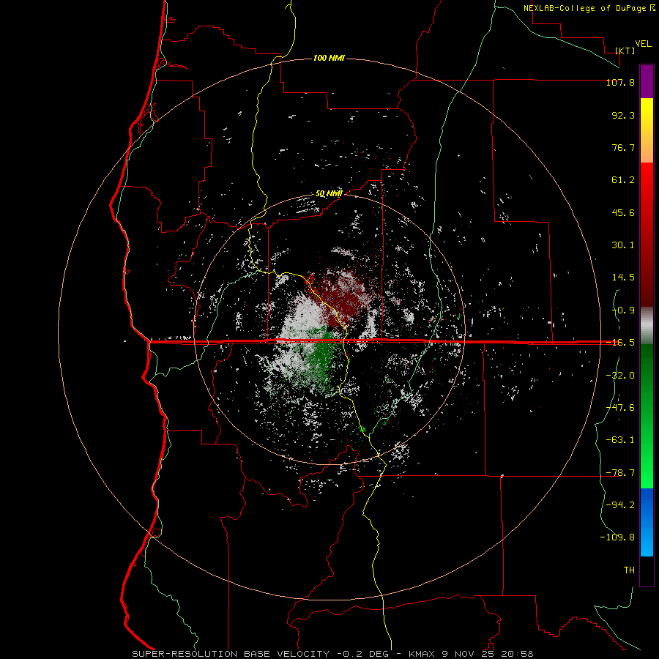Click the -109.8 velocity scale value
The height and width of the screenshot is (659, 659).
tap(617, 537)
